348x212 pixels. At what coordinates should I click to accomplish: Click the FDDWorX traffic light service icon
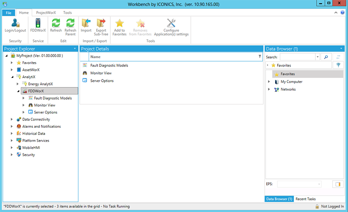tap(38, 23)
